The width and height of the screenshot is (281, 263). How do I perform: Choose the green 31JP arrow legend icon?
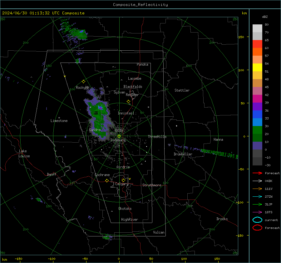point(257,204)
